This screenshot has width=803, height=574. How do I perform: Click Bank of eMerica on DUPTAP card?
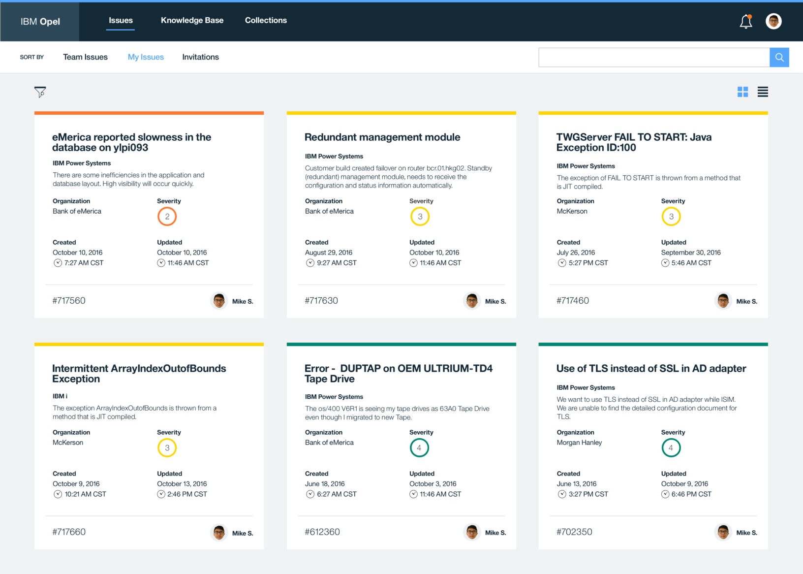[x=329, y=443]
